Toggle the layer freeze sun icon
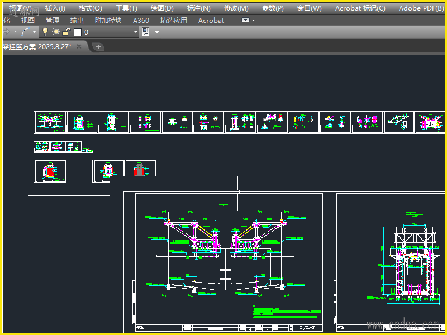 (x=56, y=32)
